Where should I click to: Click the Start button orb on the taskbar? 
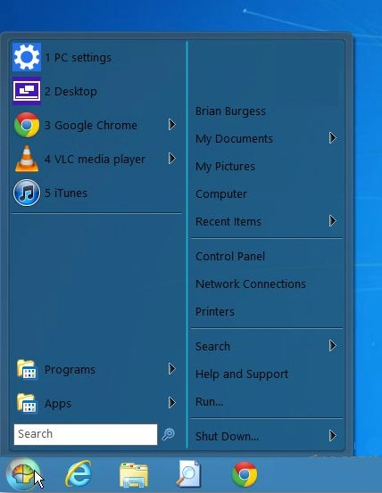22,474
